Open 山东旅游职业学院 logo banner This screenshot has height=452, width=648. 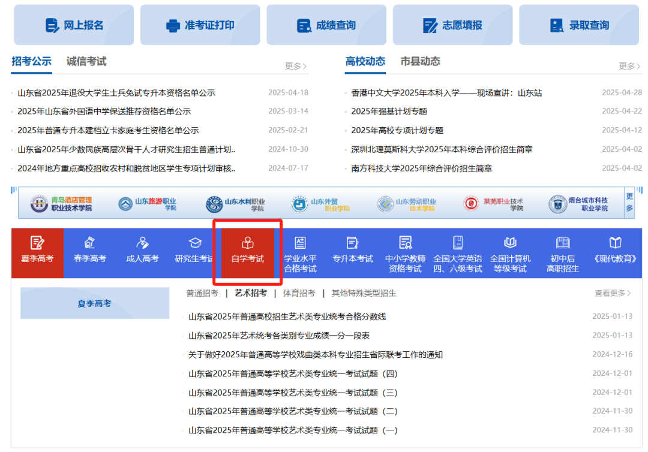click(147, 203)
